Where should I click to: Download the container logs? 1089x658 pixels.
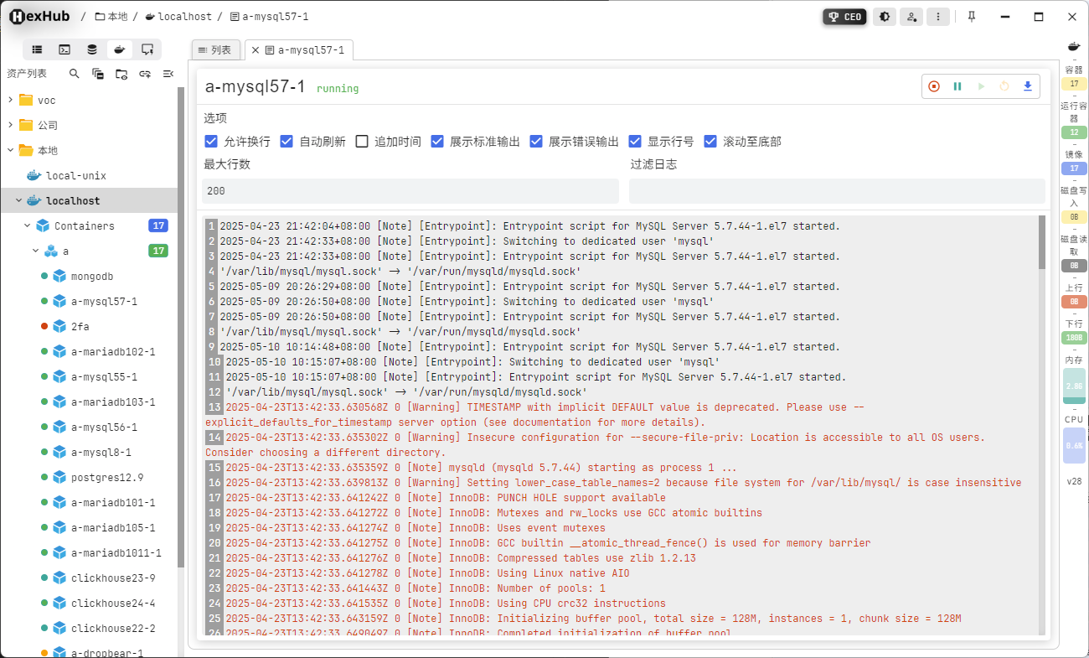tap(1027, 85)
